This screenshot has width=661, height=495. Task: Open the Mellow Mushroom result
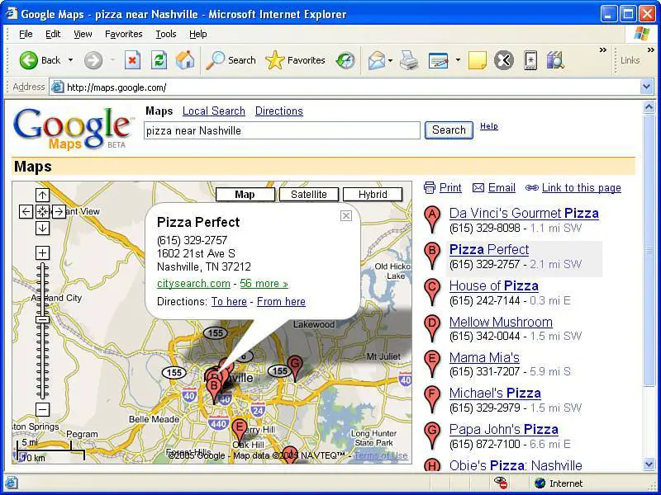pyautogui.click(x=501, y=322)
